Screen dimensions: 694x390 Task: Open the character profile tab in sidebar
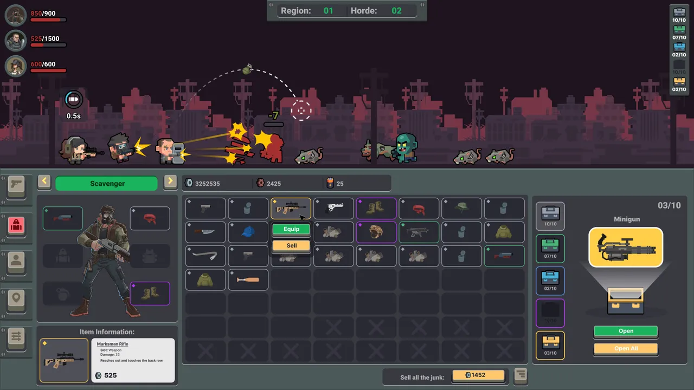coord(16,262)
